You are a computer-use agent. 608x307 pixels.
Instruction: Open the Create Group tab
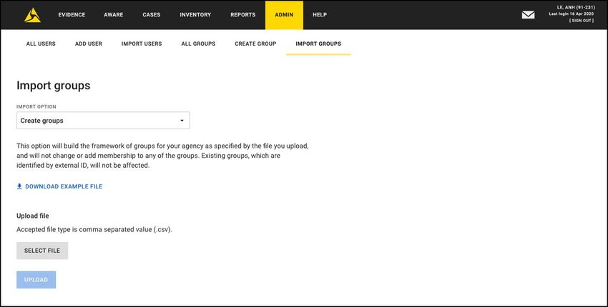pos(255,44)
